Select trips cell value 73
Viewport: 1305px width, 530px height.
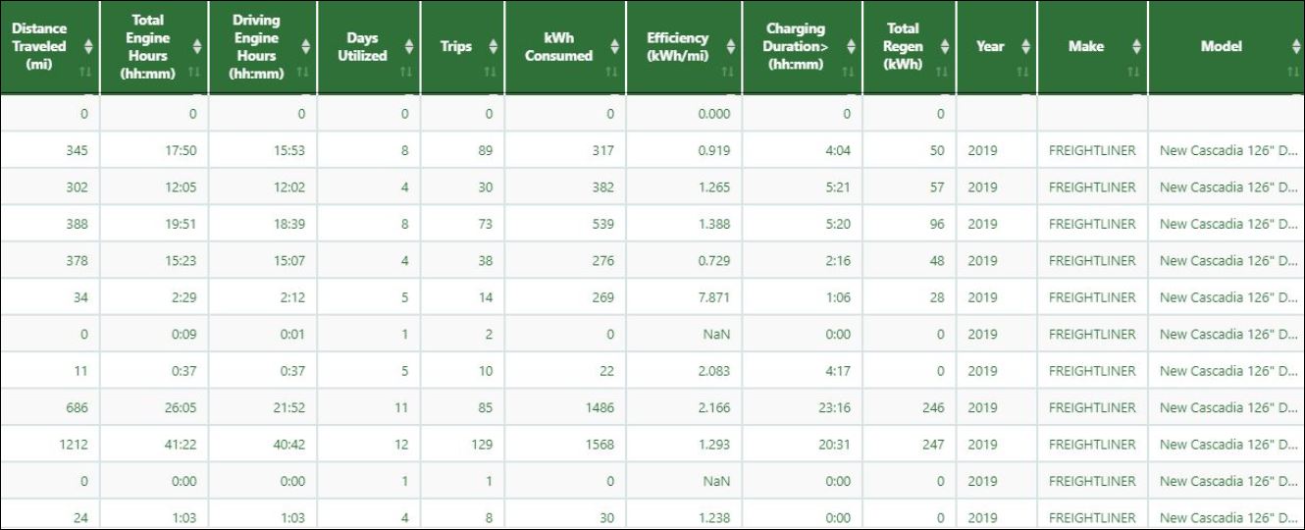(x=486, y=224)
